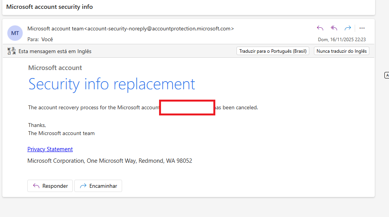
Task: Click the Microsoft account label above heading
Action: [55, 68]
